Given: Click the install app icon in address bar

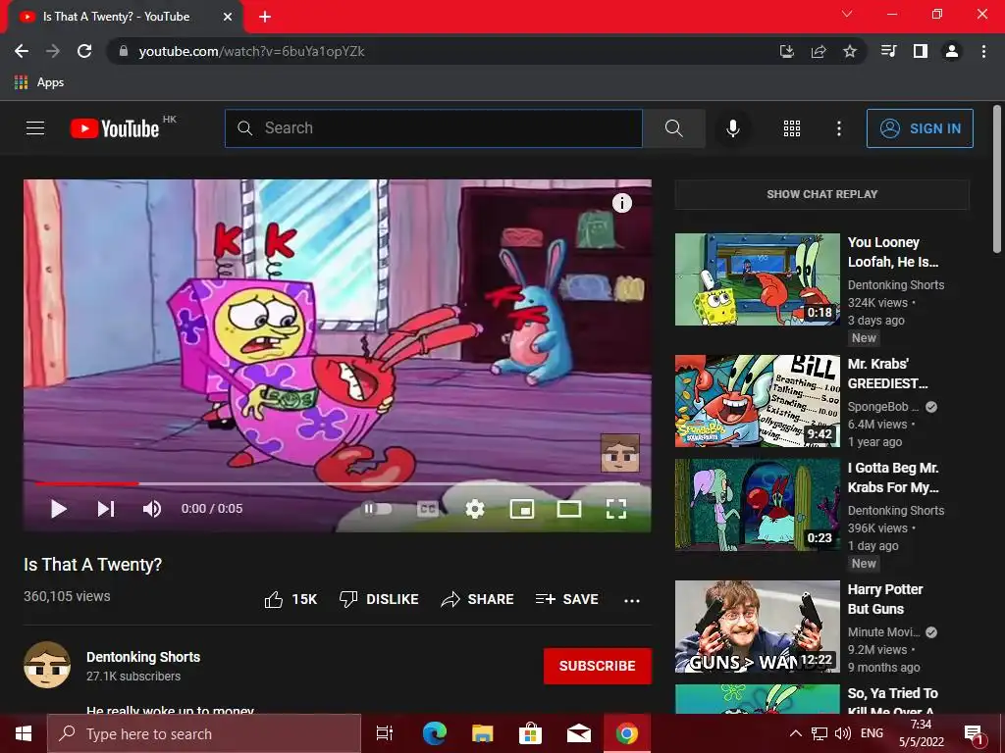Looking at the screenshot, I should (786, 51).
